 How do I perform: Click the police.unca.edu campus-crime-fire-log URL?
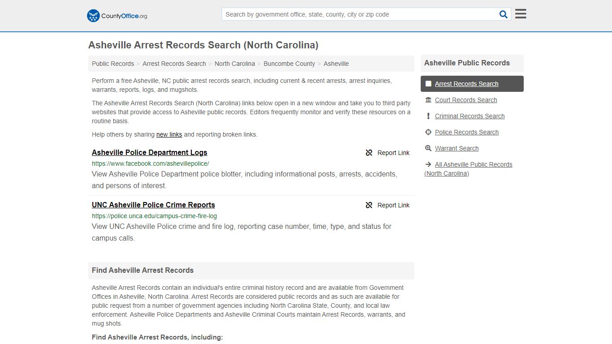pos(155,216)
